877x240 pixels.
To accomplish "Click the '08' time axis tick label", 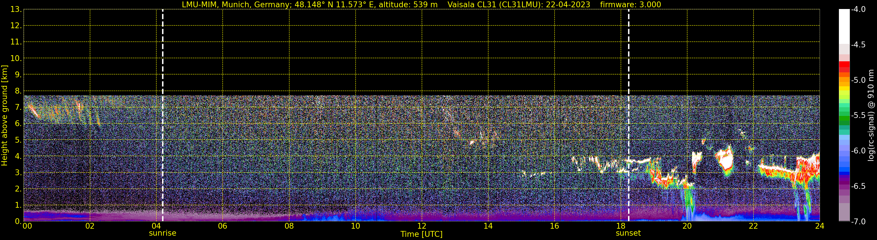I will point(289,226).
